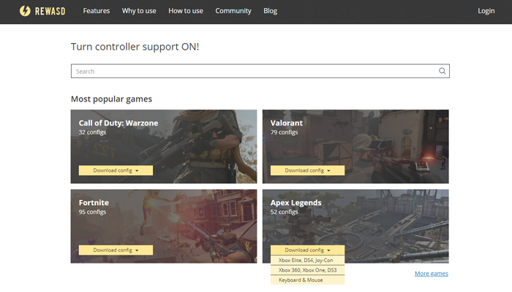Open the Call of Duty: Warzone title

pyautogui.click(x=118, y=123)
